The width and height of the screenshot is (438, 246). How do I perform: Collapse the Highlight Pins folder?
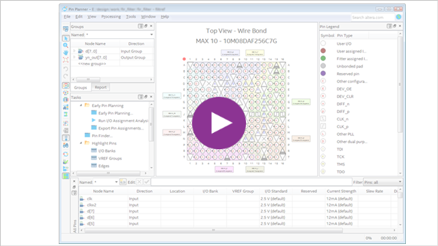point(81,143)
